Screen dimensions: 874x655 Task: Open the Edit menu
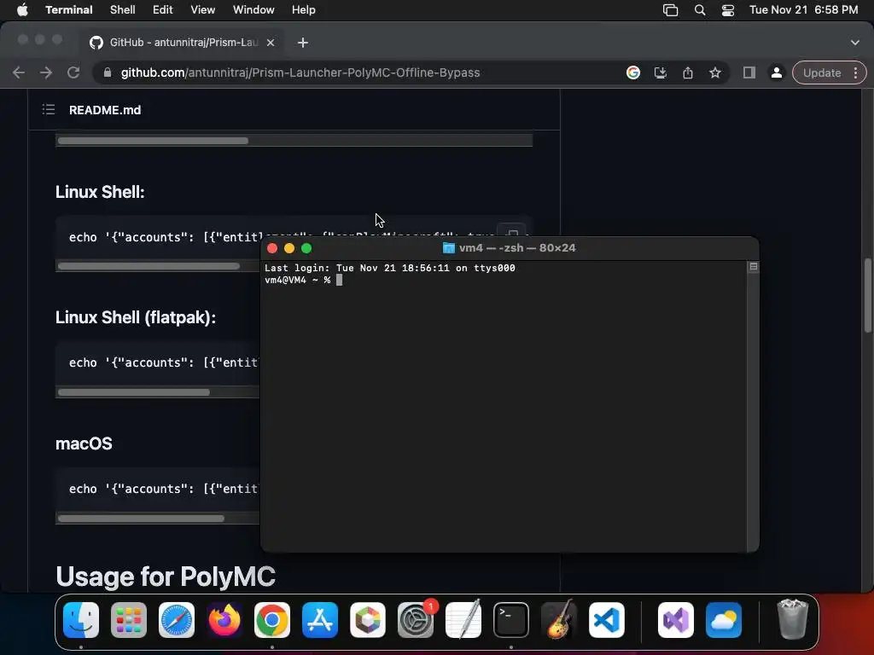(x=163, y=10)
